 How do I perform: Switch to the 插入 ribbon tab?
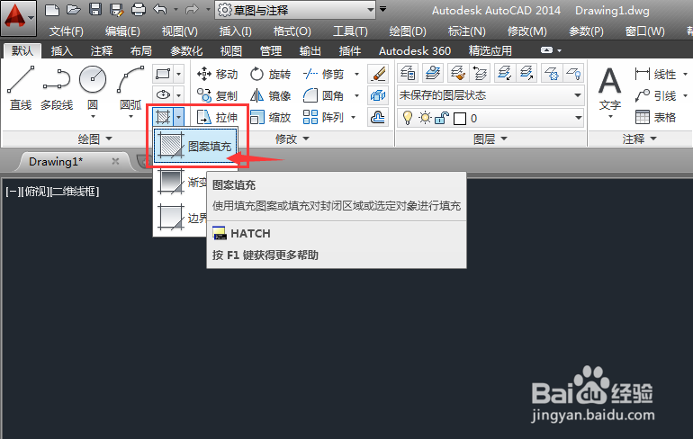(x=61, y=50)
